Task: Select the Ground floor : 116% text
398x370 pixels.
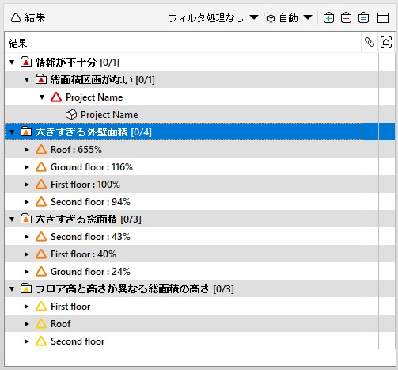Action: pyautogui.click(x=92, y=167)
